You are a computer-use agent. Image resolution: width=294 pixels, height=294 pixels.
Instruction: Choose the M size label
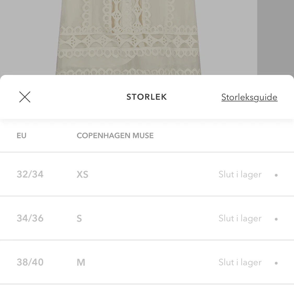(81, 262)
